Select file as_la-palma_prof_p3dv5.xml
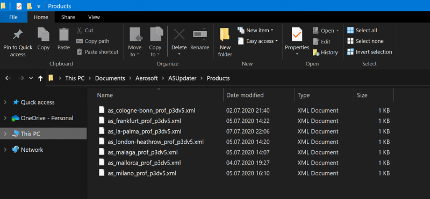Viewport: 430px width, 199px height. pos(145,131)
